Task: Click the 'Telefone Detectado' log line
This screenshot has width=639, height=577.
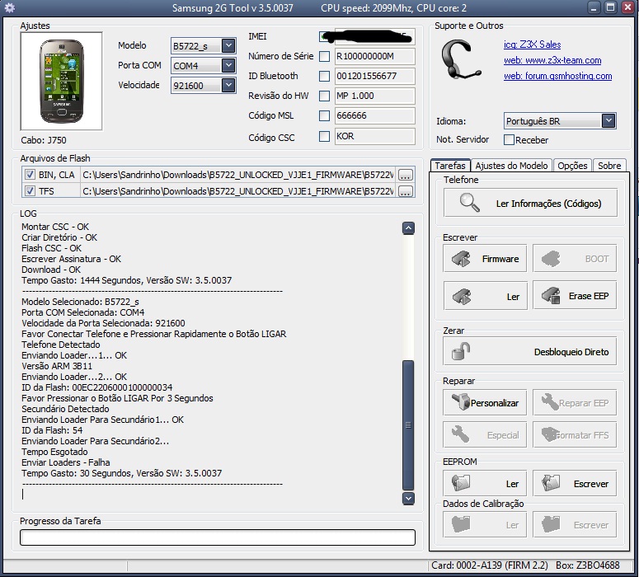Action: pyautogui.click(x=61, y=345)
